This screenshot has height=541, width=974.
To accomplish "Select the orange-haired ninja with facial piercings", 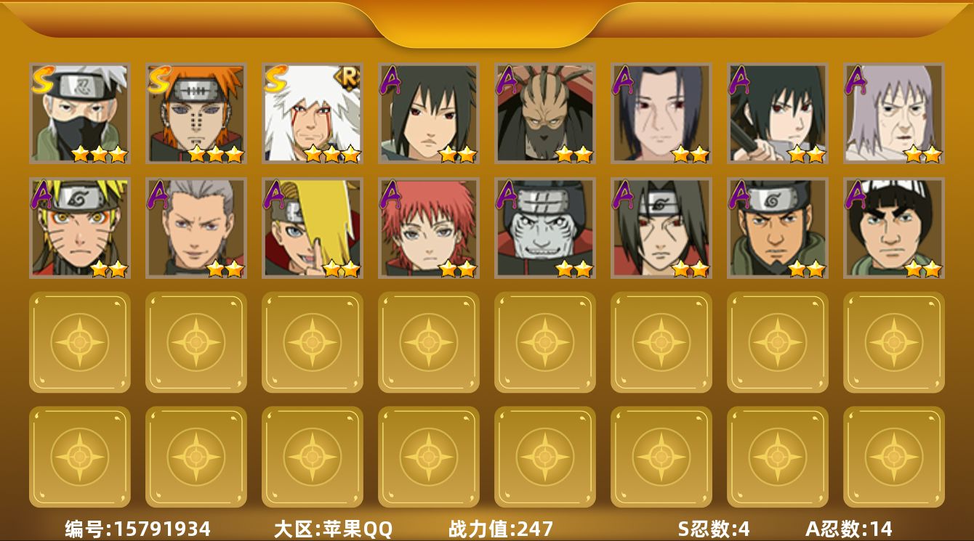I will (x=196, y=113).
